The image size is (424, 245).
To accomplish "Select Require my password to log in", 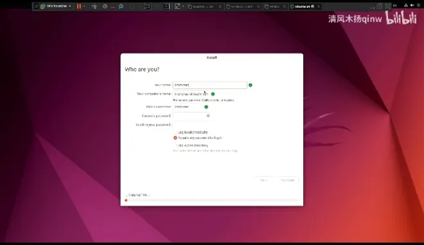I will tap(198, 138).
